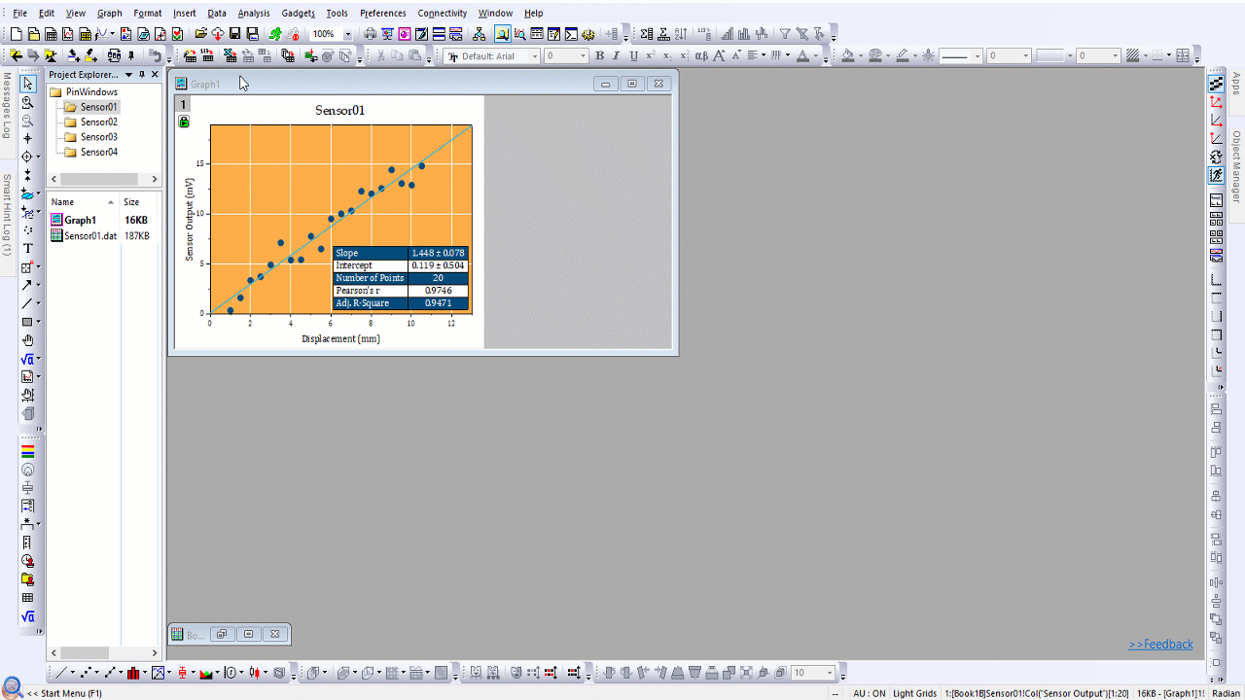Click the Bold formatting button
1245x700 pixels.
[x=599, y=56]
